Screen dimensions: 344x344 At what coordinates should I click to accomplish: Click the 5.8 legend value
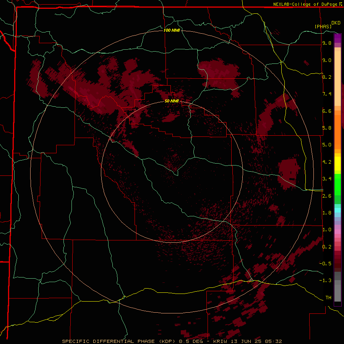(x=327, y=128)
